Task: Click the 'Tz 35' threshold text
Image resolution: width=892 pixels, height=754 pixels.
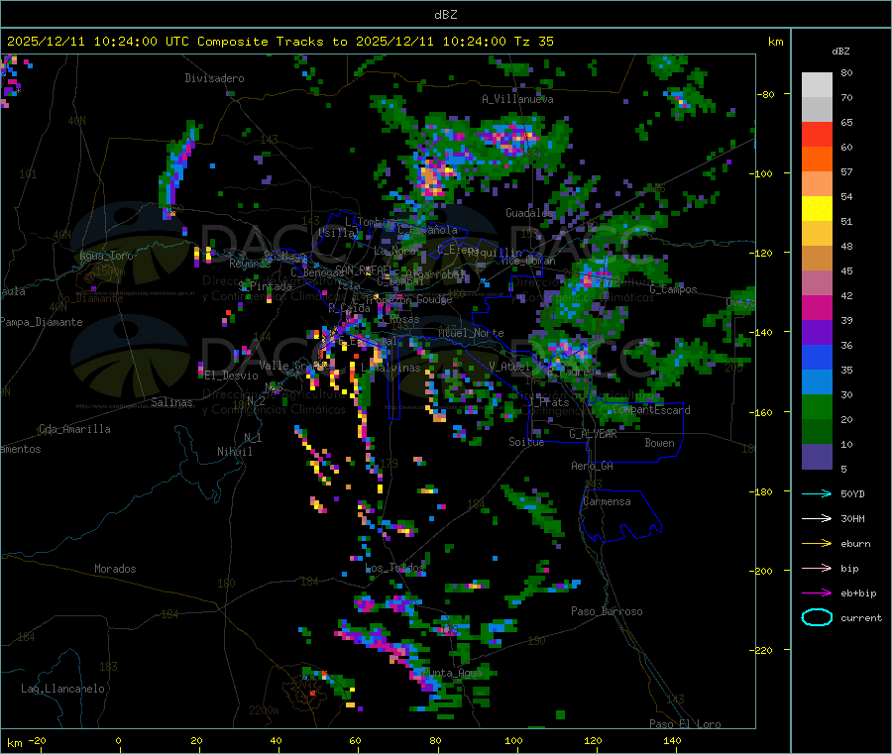Action: tap(533, 42)
